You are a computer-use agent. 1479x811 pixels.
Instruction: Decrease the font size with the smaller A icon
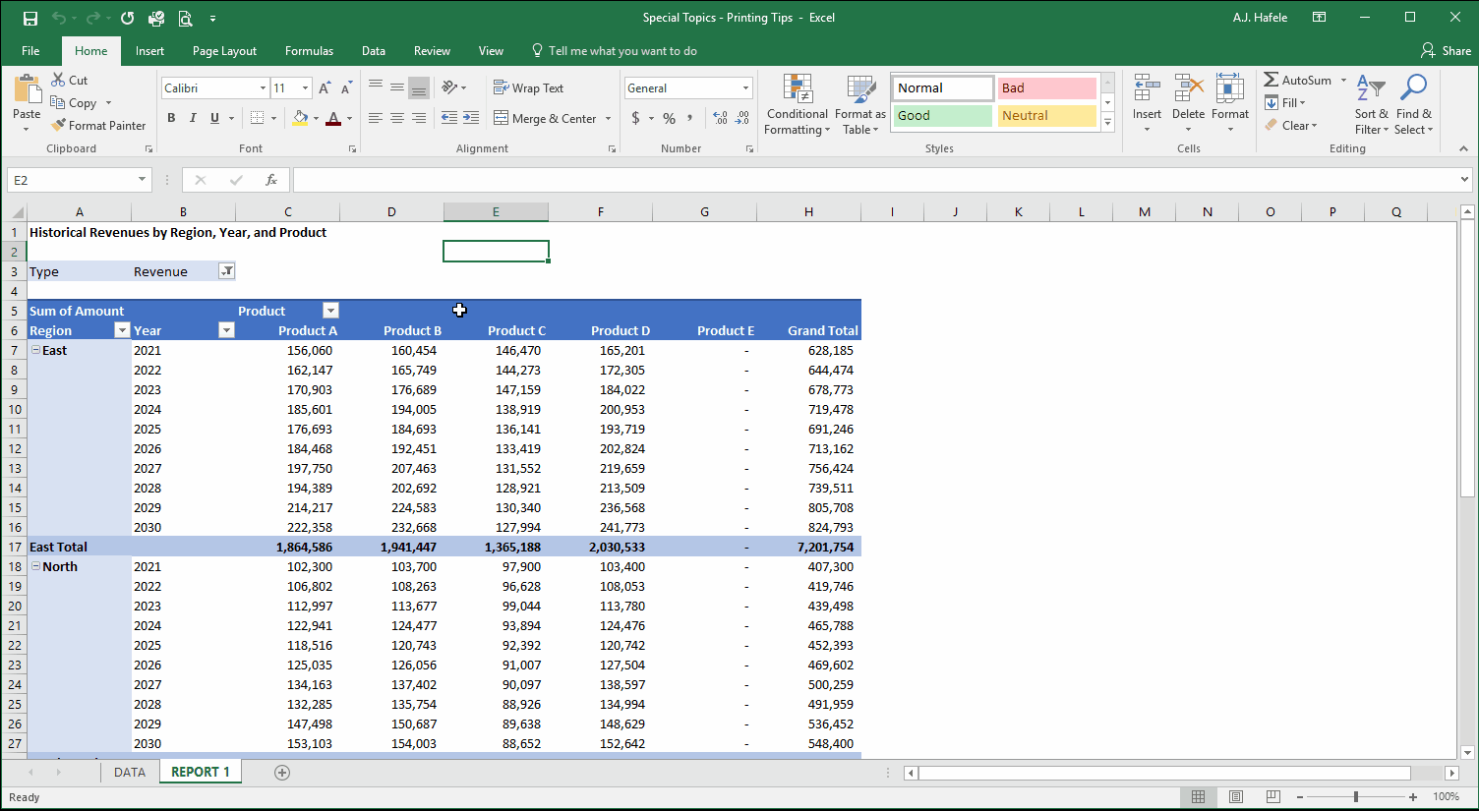(x=346, y=88)
